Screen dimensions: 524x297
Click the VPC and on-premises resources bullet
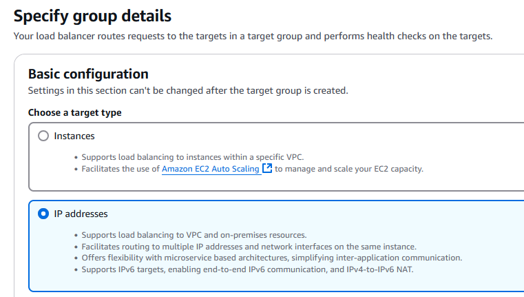pyautogui.click(x=194, y=235)
